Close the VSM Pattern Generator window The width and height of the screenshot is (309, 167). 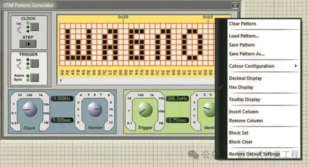(235, 6)
